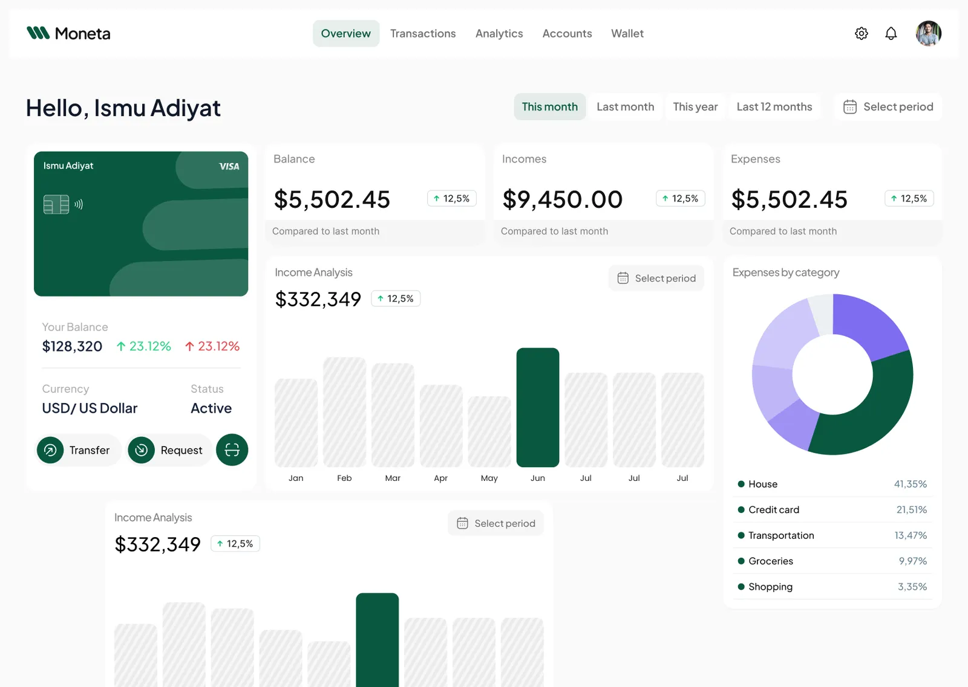Click the Request arrow icon
The height and width of the screenshot is (687, 968).
[141, 450]
